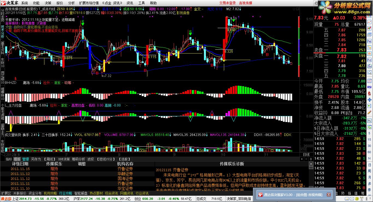Click the wavy indicator chart icon
This screenshot has height=202, width=373.
pyautogui.click(x=369, y=81)
